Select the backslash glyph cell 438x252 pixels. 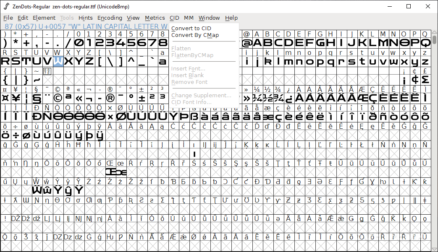[110, 61]
